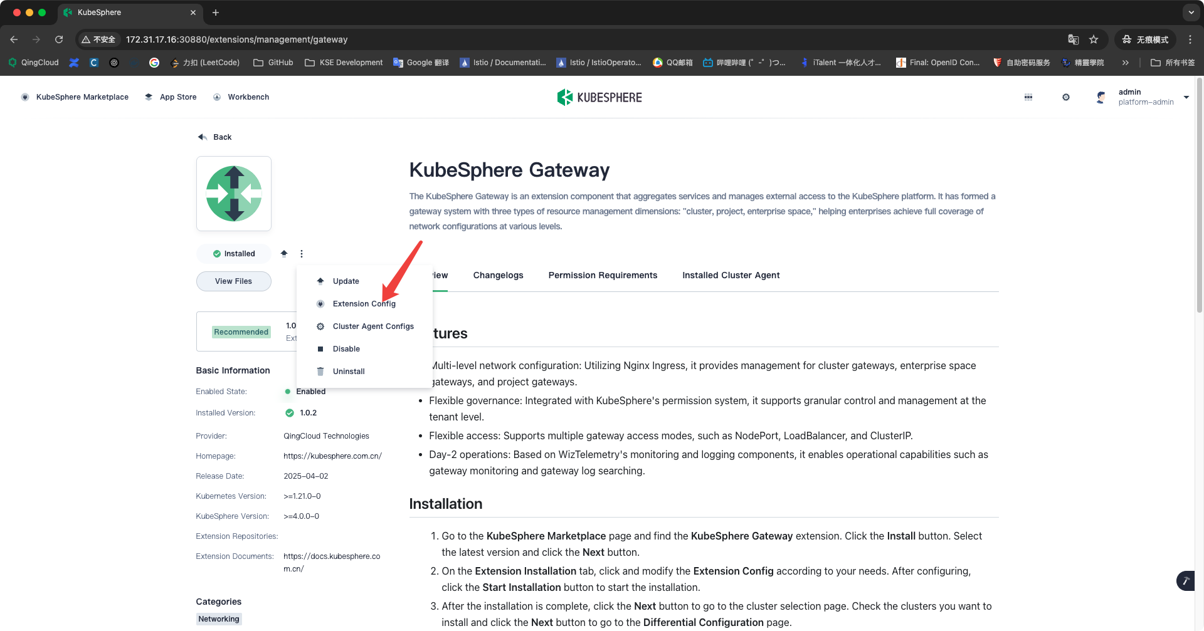Open the grid apps icon in the header
The width and height of the screenshot is (1204, 631).
1028,97
